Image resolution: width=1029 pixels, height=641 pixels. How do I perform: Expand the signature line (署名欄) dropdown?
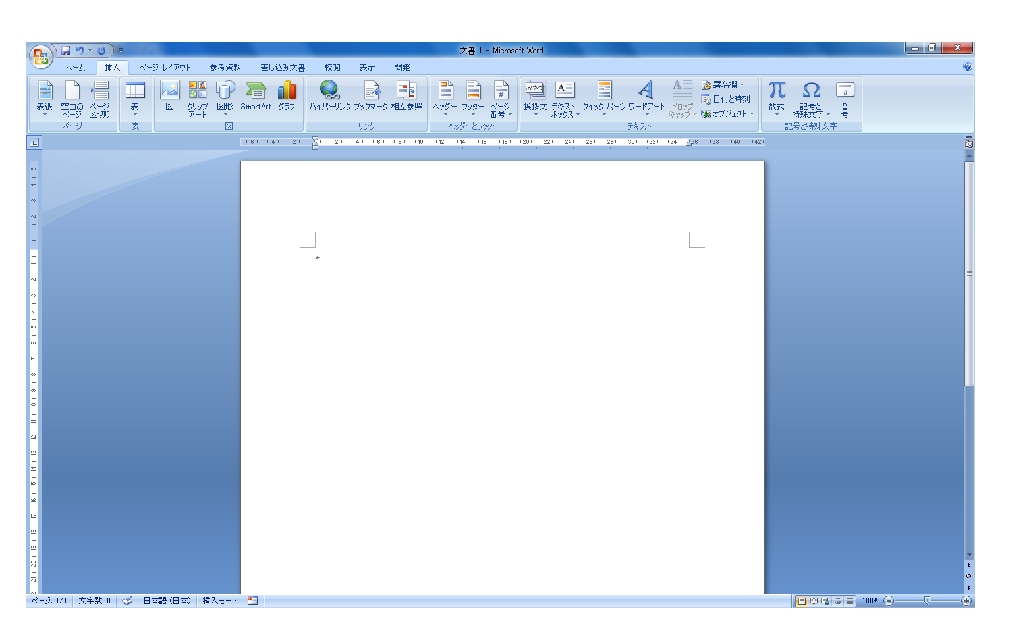(742, 84)
